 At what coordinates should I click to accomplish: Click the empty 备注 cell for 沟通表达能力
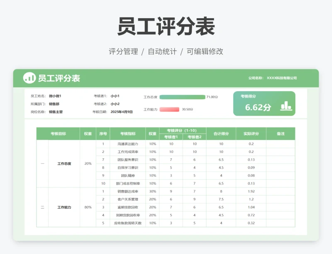281,144
